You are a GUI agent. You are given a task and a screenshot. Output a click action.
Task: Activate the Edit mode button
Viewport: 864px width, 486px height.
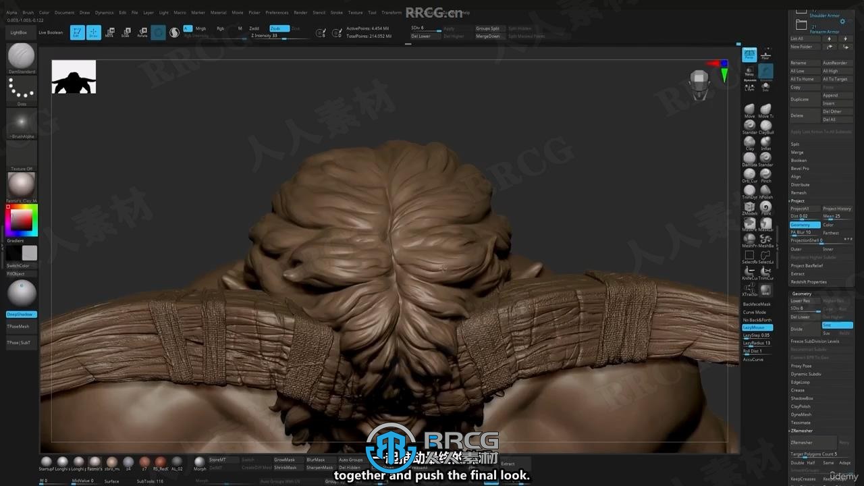[x=78, y=32]
